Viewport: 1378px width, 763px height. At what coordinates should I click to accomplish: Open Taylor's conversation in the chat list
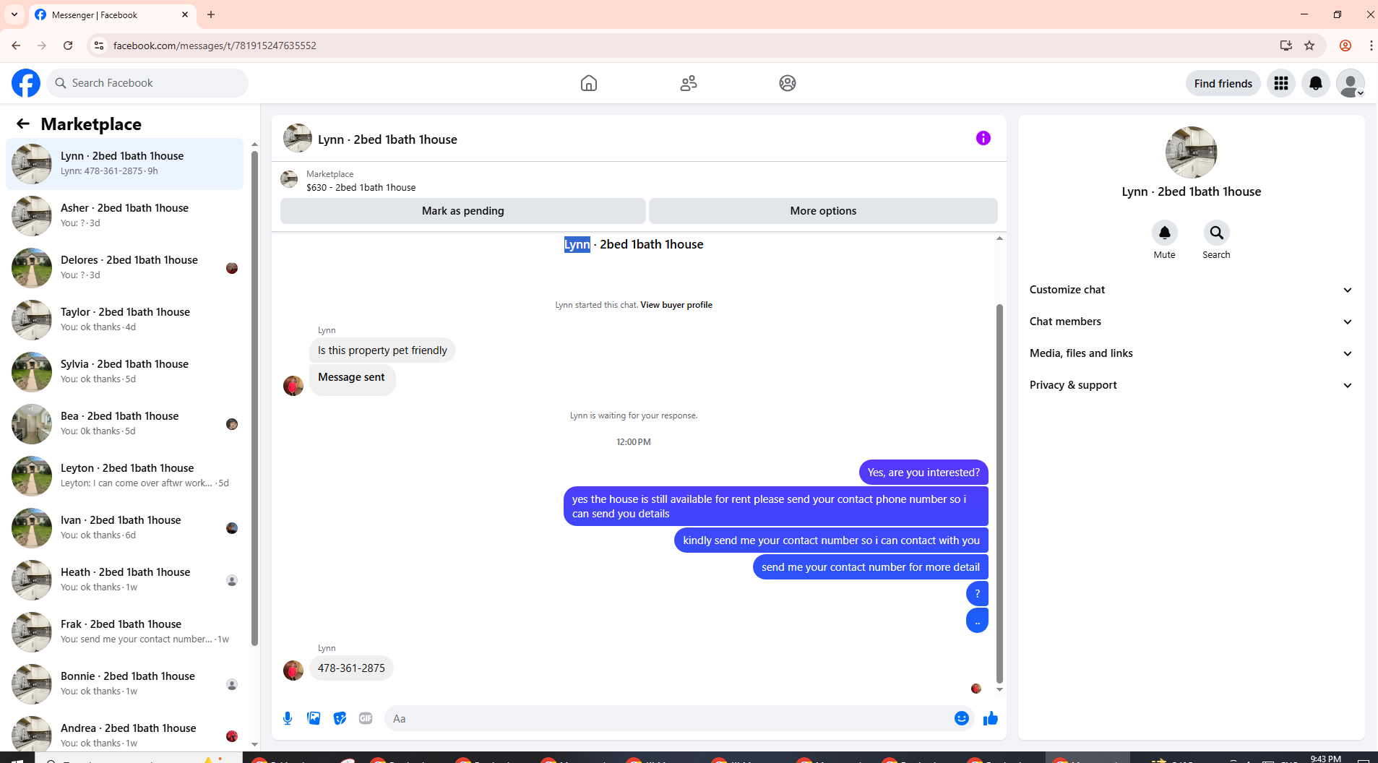click(124, 320)
